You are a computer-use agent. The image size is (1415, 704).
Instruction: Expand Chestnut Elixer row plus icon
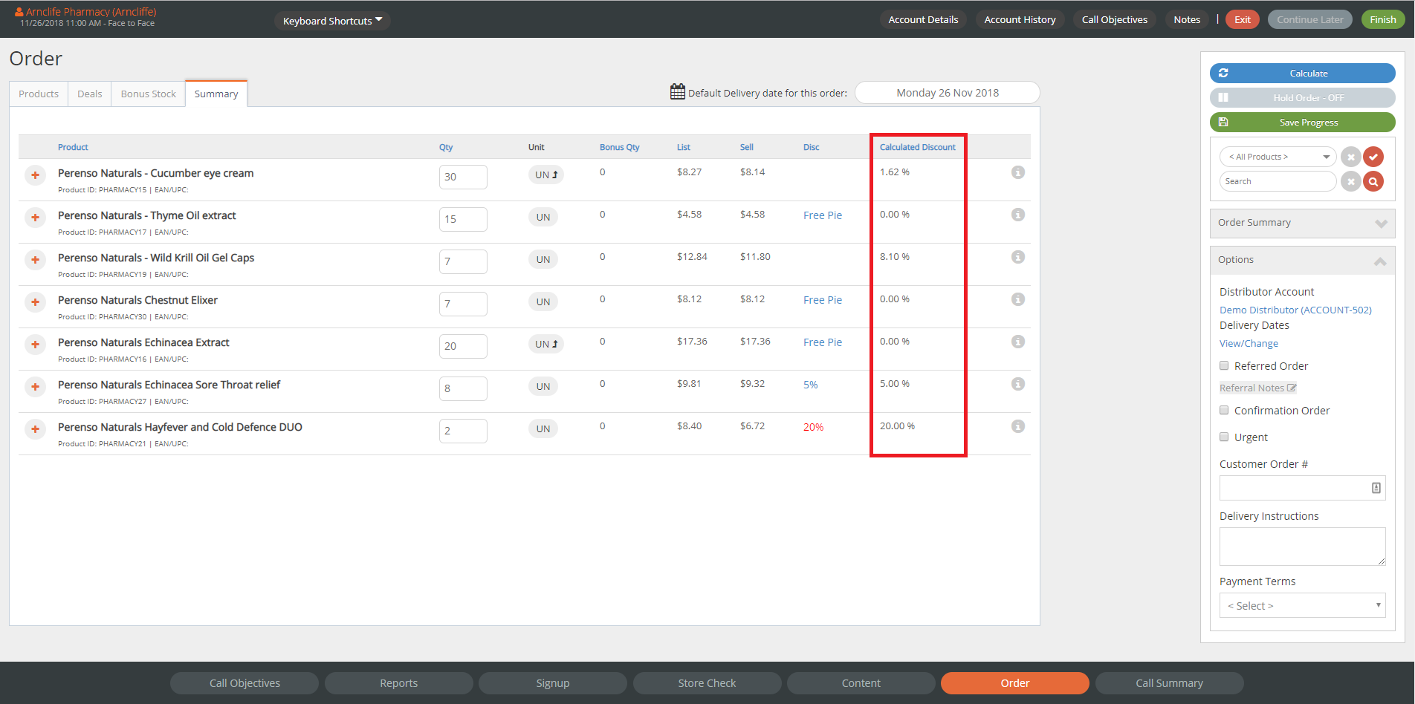point(35,302)
